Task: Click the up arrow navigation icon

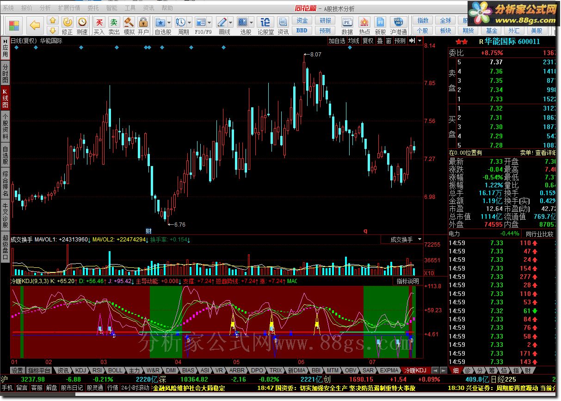Action: (x=53, y=21)
